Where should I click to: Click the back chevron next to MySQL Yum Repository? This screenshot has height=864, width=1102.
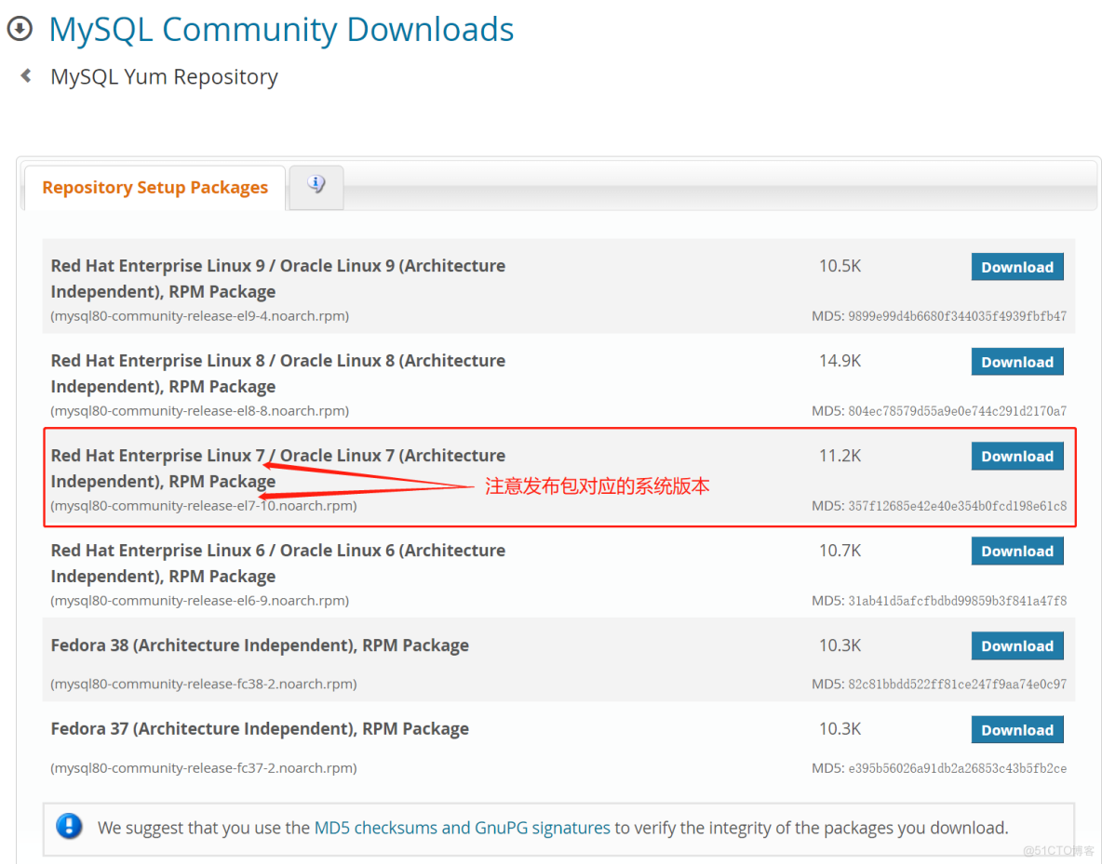coord(22,76)
